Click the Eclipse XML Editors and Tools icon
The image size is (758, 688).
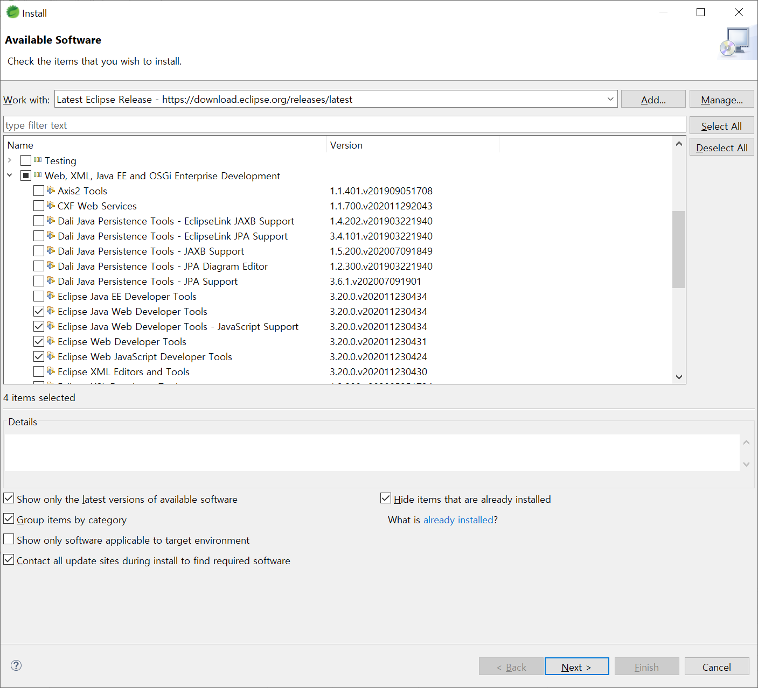pyautogui.click(x=51, y=371)
